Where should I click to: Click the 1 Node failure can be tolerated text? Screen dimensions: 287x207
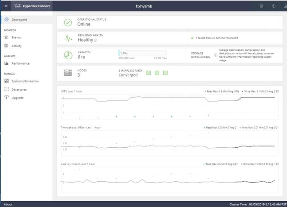click(x=217, y=38)
